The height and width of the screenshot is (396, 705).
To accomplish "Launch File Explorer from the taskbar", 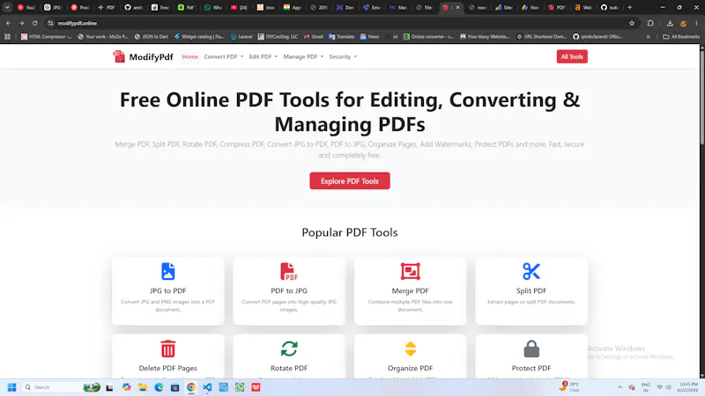I will 143,387.
